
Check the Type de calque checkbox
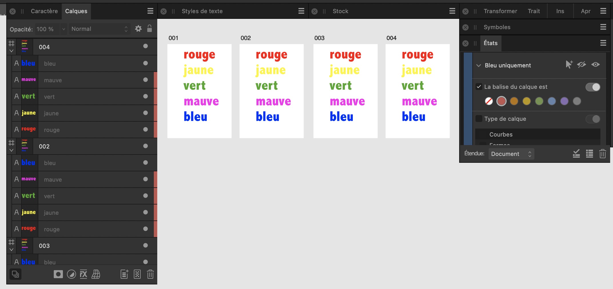479,119
